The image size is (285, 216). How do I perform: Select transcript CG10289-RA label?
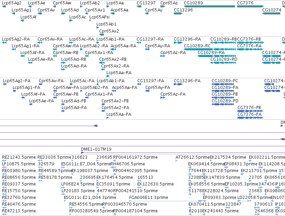[211, 53]
